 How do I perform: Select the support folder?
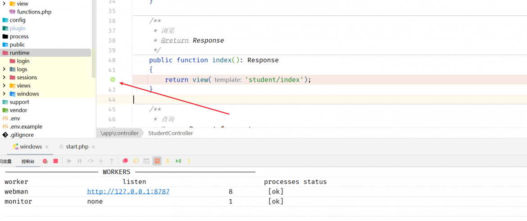click(x=19, y=102)
